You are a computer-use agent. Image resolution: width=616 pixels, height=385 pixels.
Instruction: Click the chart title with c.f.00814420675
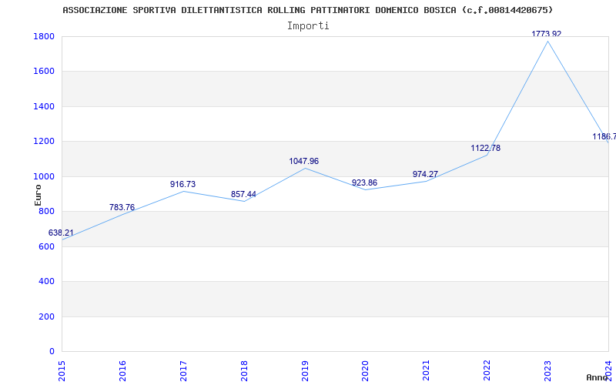(307, 10)
